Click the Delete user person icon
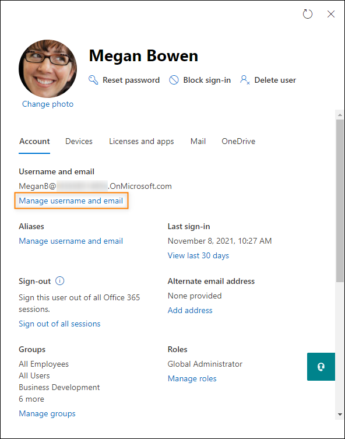The height and width of the screenshot is (439, 345). (x=245, y=80)
